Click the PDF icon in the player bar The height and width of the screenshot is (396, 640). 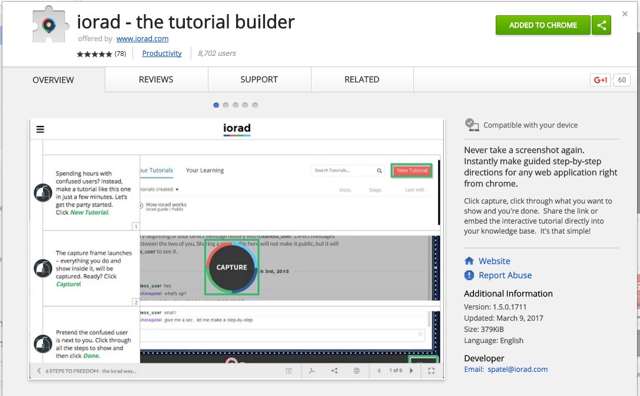tap(312, 371)
